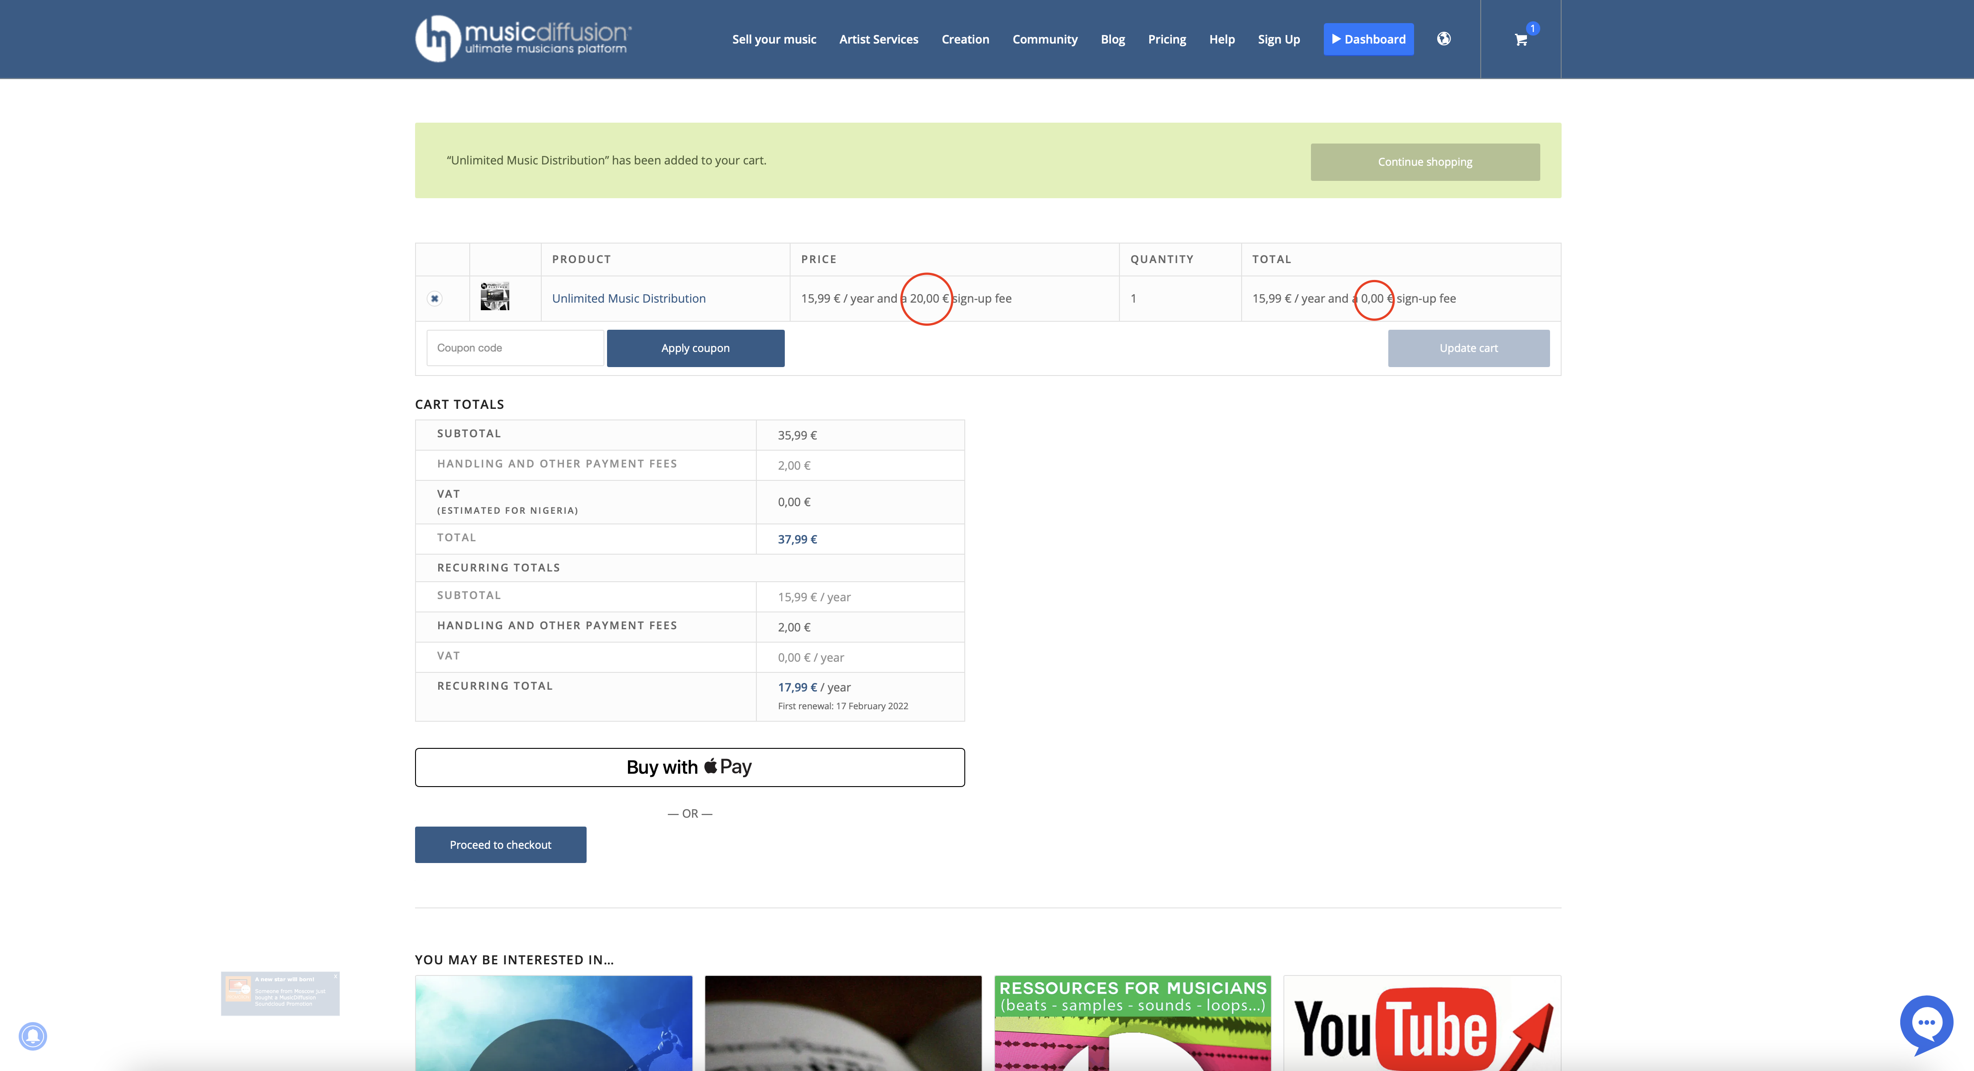
Task: Click the Apply coupon button
Action: [x=695, y=348]
